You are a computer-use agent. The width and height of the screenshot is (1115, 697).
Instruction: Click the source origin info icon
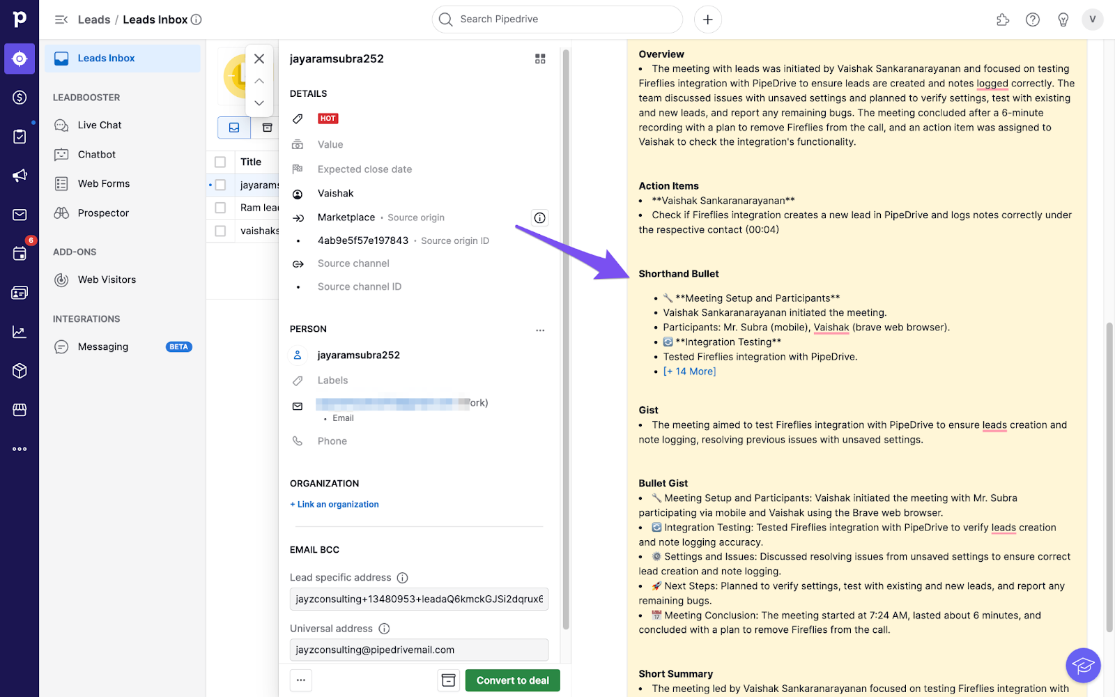pos(539,218)
